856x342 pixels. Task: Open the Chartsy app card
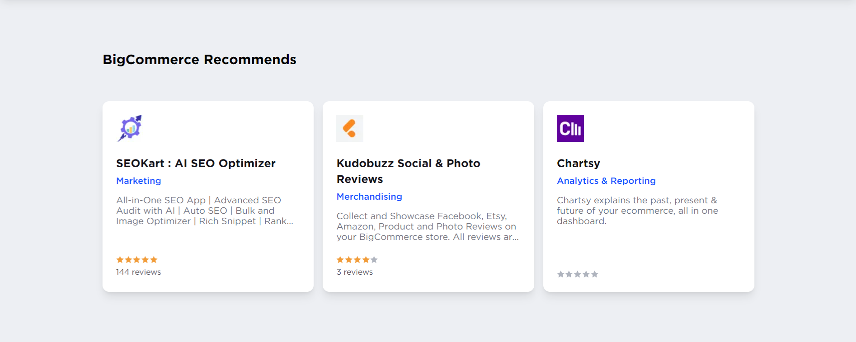pyautogui.click(x=578, y=163)
